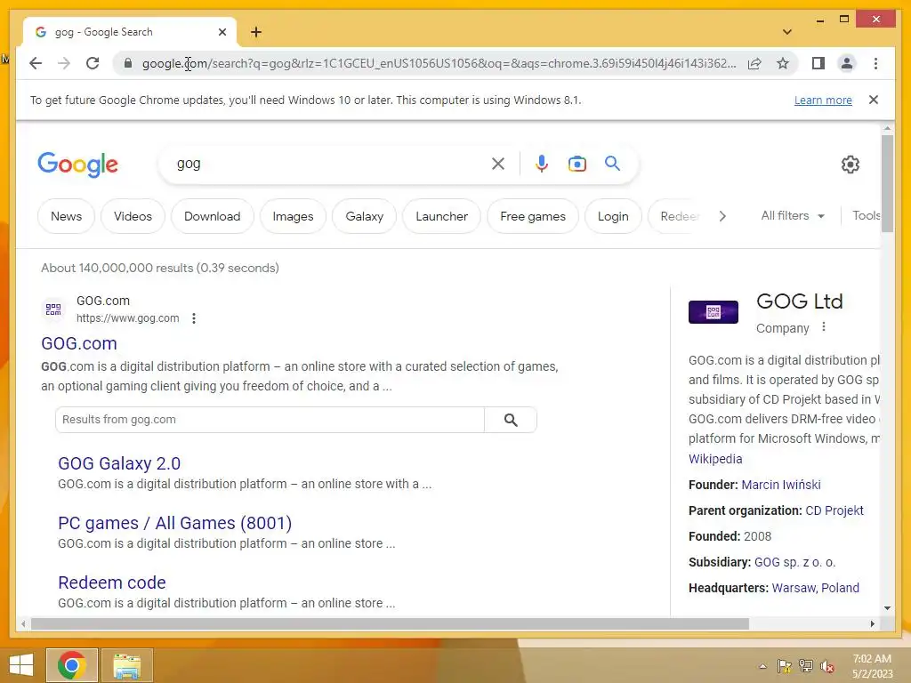Click the GOG Ltd logo thumbnail
The width and height of the screenshot is (911, 683).
713,312
